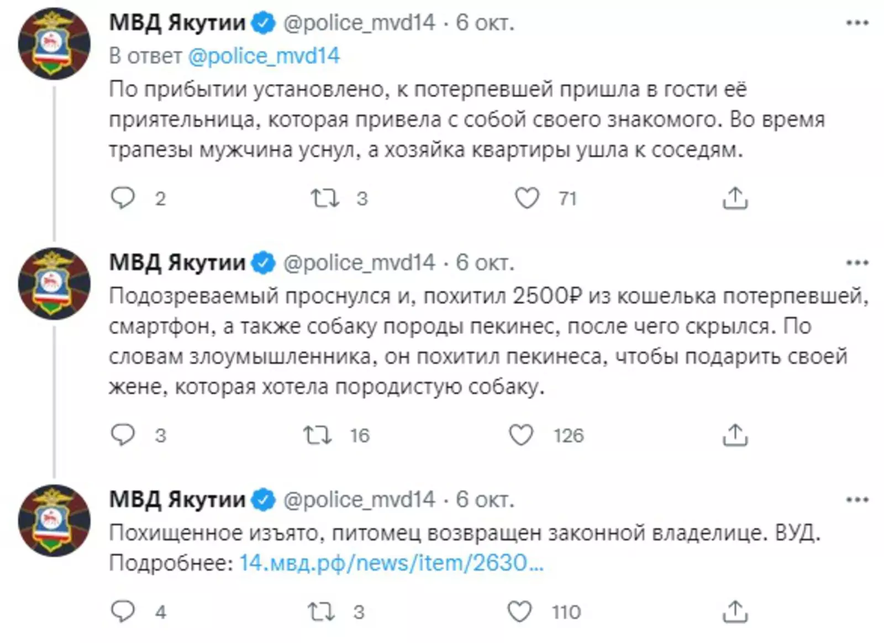Retweet the first tweet with 3 retweets
This screenshot has width=884, height=643.
point(324,197)
